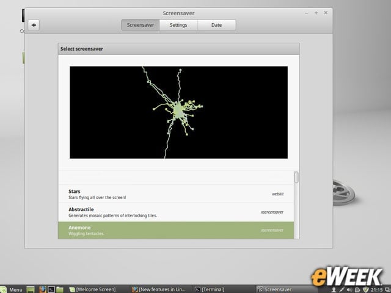Switch to the Settings tab

tap(178, 25)
